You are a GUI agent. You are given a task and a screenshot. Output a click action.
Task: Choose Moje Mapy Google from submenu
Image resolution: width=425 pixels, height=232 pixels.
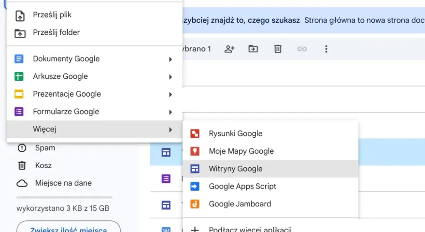(270, 151)
